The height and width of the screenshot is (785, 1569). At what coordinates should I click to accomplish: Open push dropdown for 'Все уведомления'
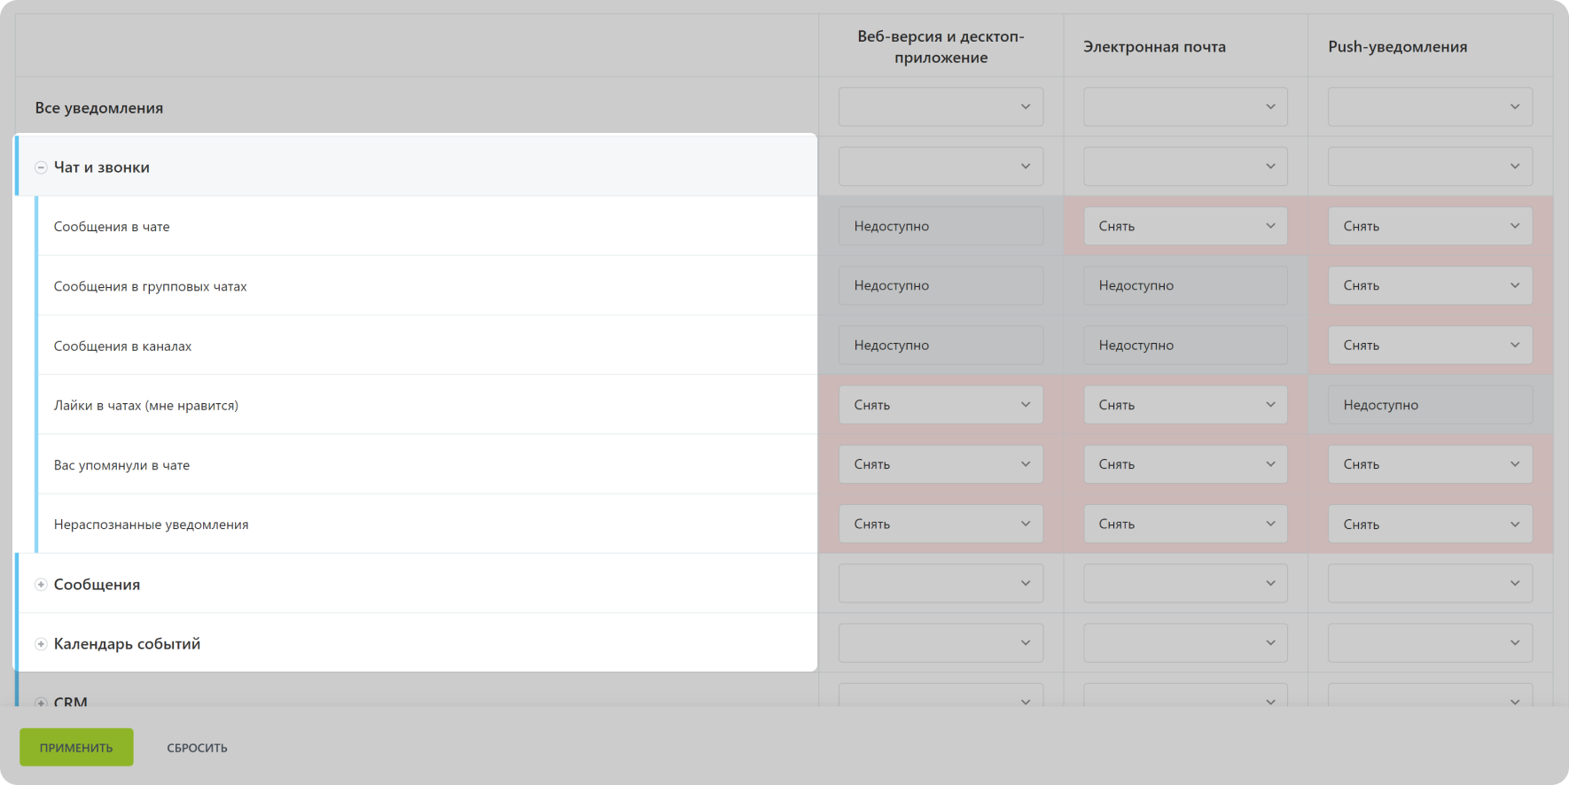point(1430,107)
